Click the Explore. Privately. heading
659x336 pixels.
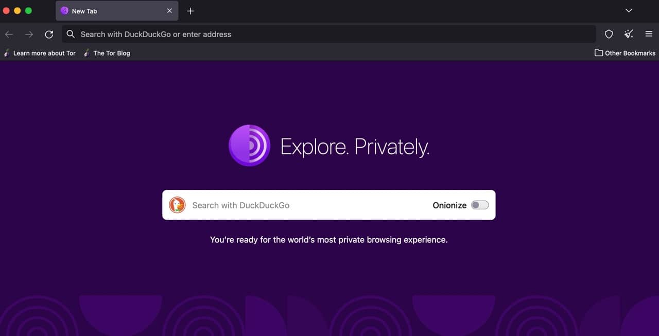355,147
